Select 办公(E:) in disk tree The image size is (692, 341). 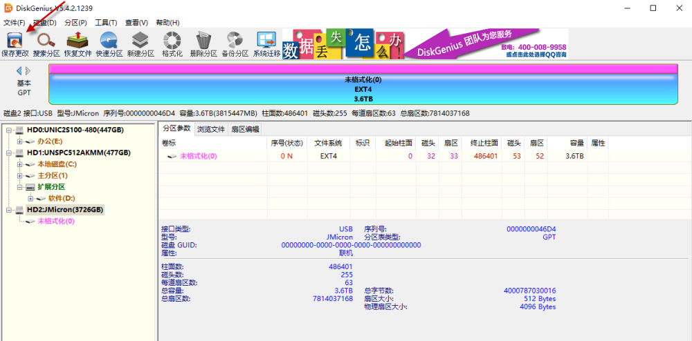point(51,142)
